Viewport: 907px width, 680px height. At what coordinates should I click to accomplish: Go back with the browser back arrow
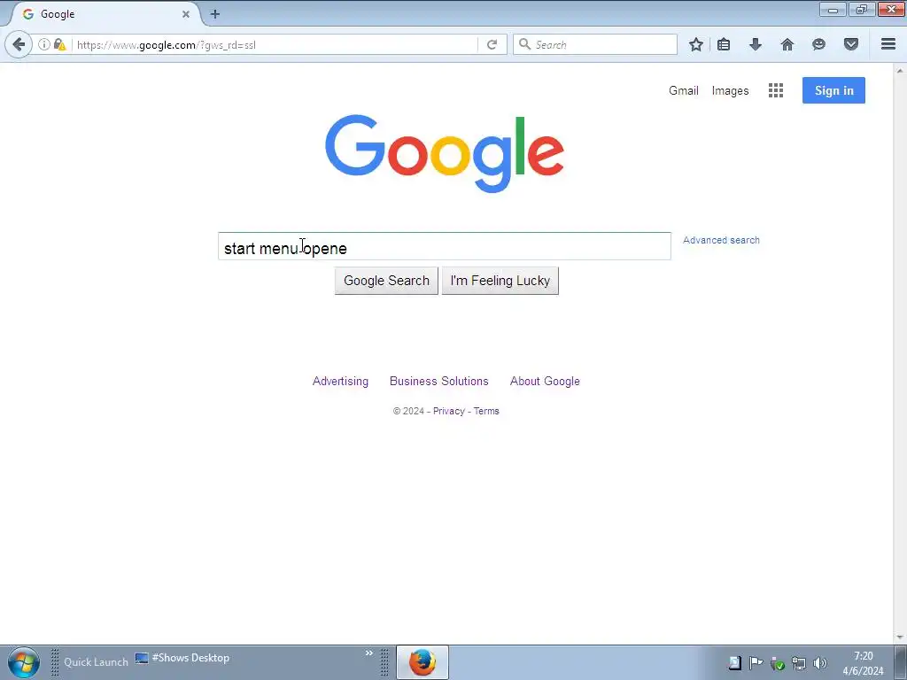pos(19,44)
